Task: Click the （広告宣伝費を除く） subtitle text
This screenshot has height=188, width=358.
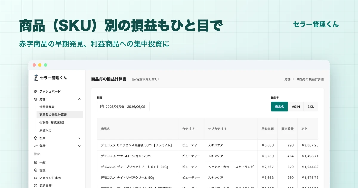Action: [145, 79]
